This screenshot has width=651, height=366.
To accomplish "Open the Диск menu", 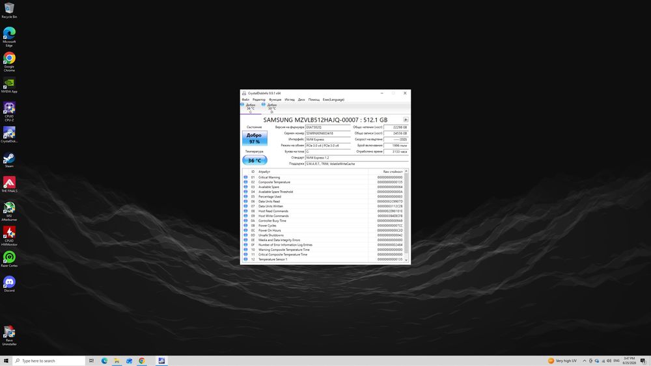I will click(x=301, y=99).
